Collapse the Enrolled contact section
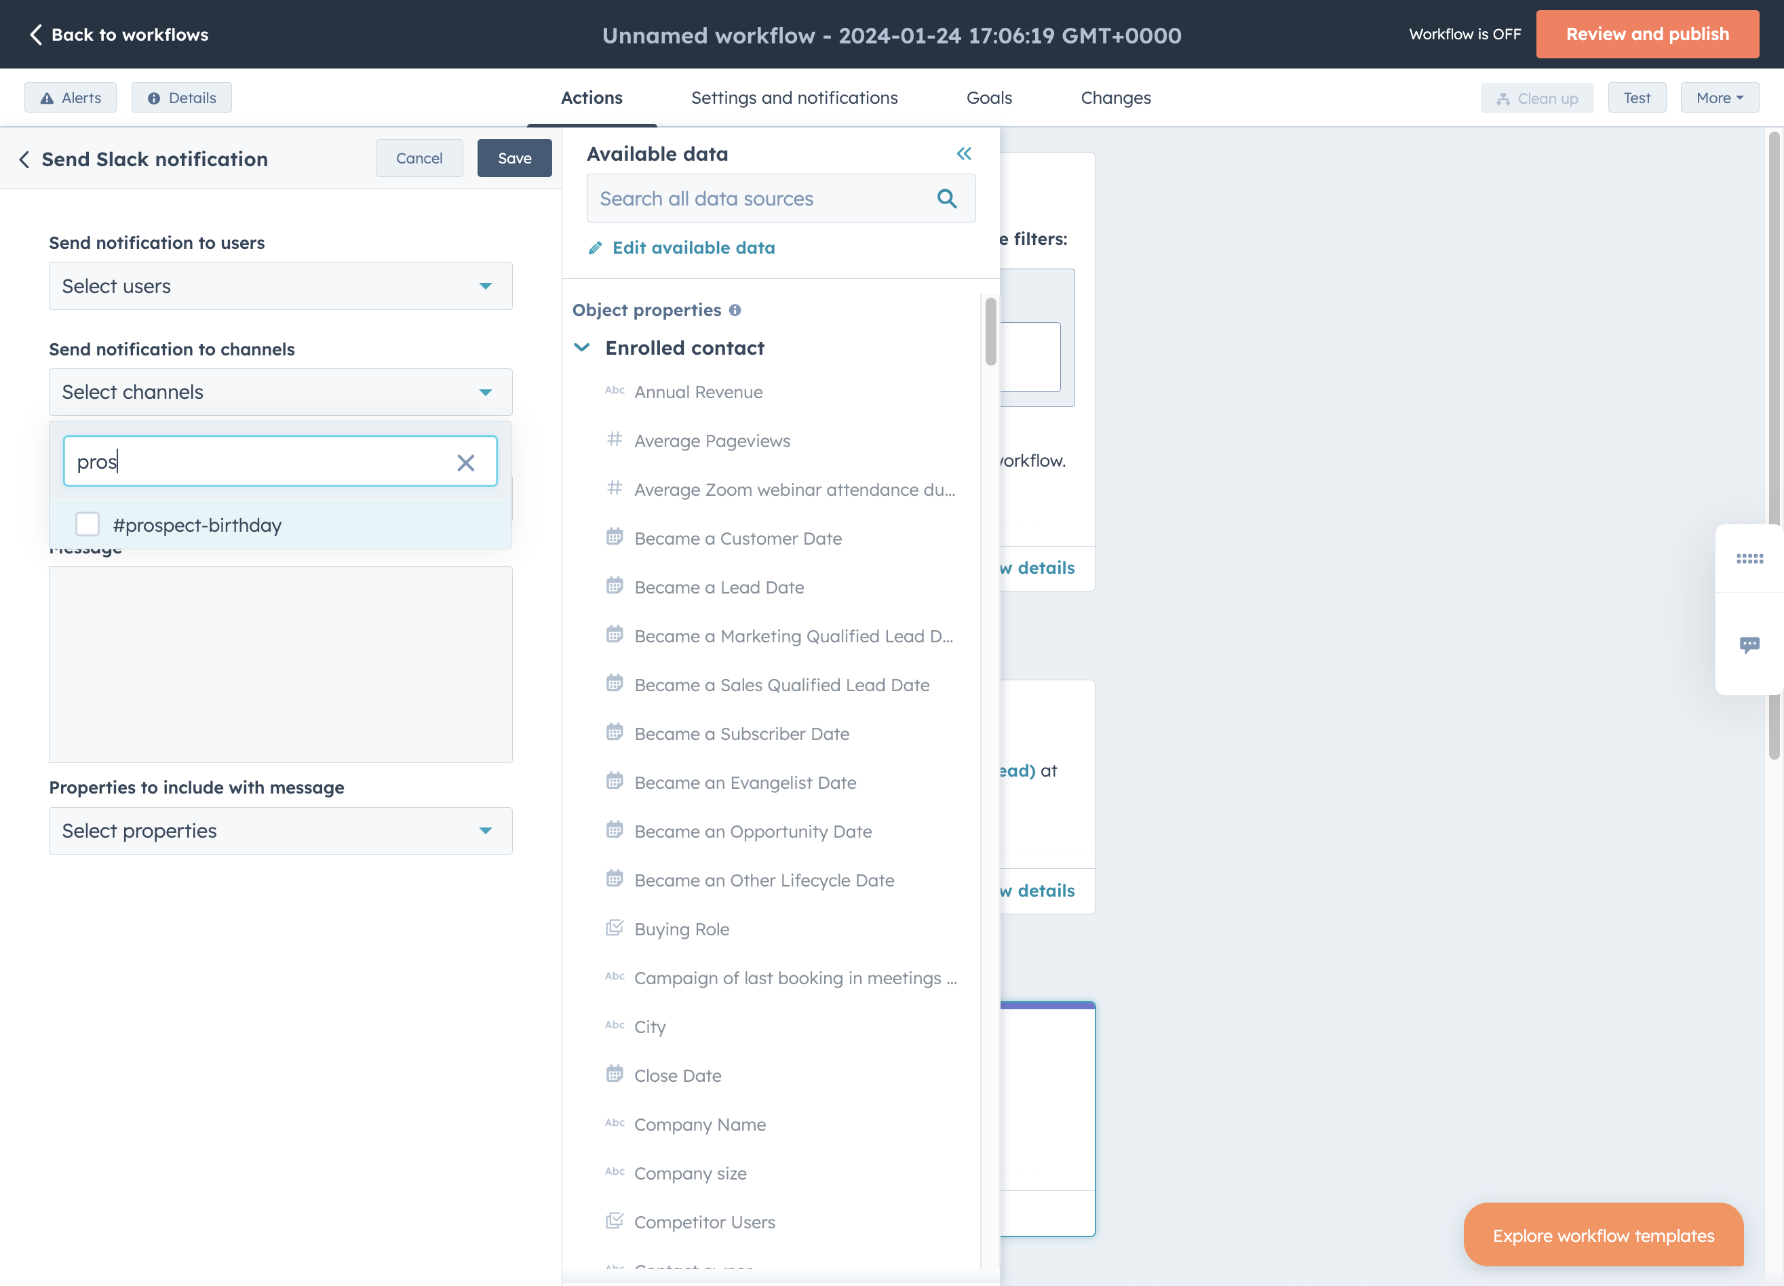This screenshot has width=1784, height=1286. (x=582, y=348)
